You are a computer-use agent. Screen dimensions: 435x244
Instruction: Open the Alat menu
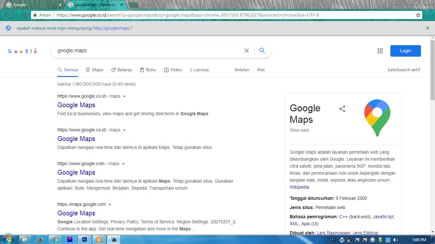261,70
